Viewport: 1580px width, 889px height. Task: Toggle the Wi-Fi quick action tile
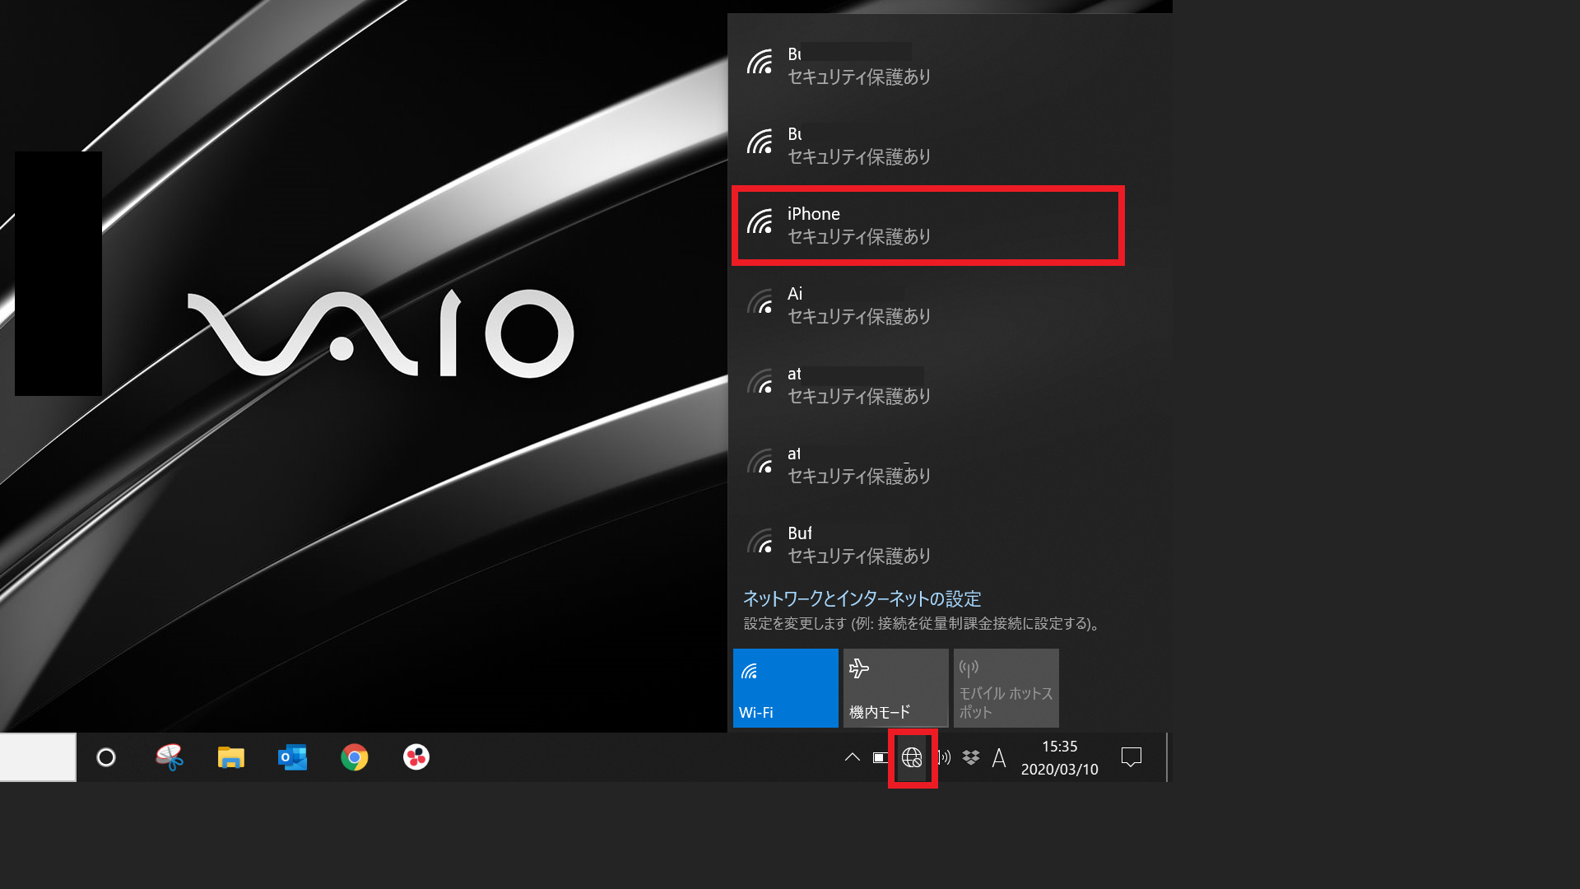(x=786, y=688)
